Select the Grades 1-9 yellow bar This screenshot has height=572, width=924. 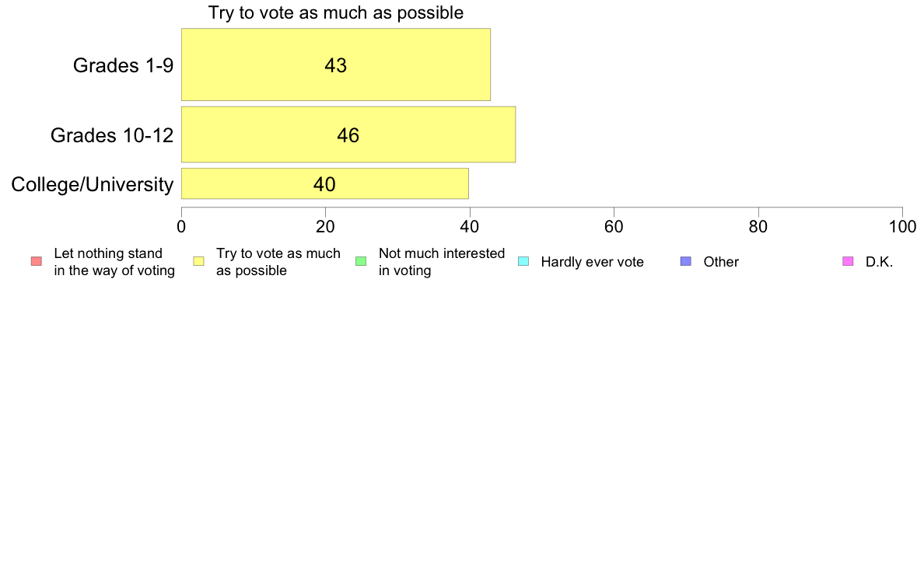click(x=336, y=65)
